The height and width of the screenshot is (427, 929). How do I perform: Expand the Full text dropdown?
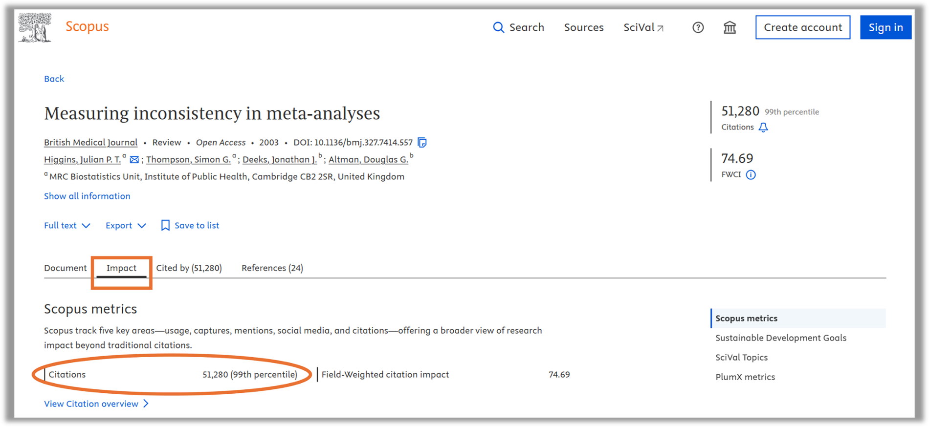[x=67, y=225]
